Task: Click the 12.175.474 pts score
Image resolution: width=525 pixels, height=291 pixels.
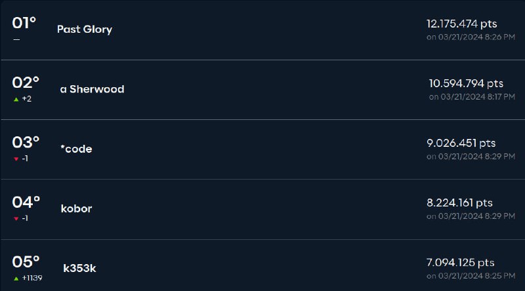Action: [x=462, y=24]
